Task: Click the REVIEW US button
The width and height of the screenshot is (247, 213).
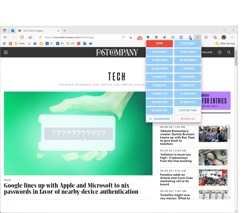Action: [x=188, y=119]
